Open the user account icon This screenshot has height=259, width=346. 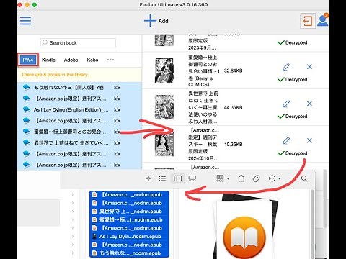tap(323, 20)
